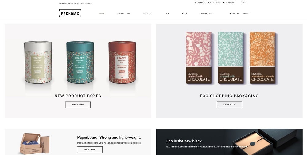This screenshot has height=155, width=307.
Task: Click Shop Now under Paperboard banner
Action: pos(90,149)
